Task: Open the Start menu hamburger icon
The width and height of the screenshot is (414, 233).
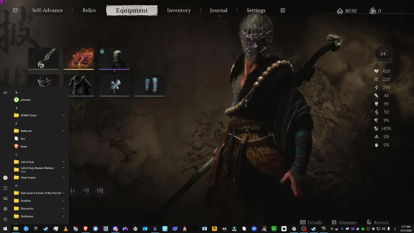Action: [5, 93]
